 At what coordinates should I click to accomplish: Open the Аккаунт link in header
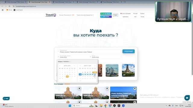click(142, 13)
